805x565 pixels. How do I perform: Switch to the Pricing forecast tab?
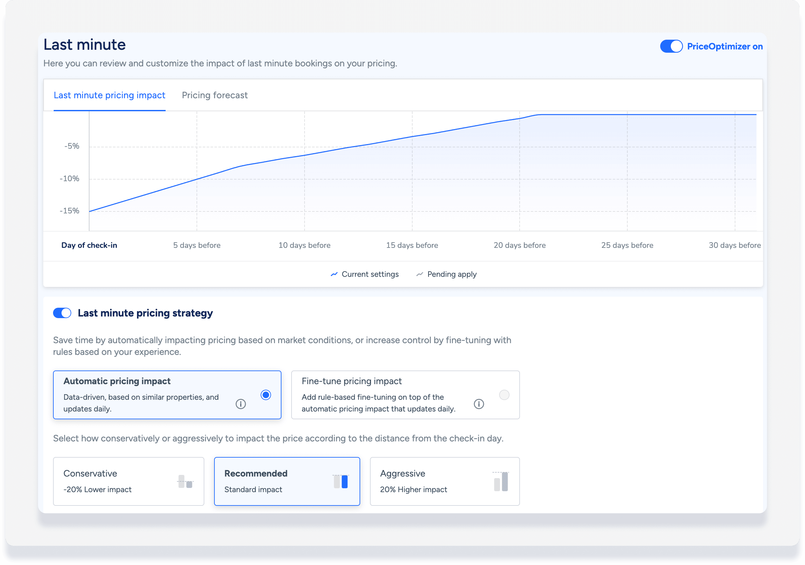[214, 95]
